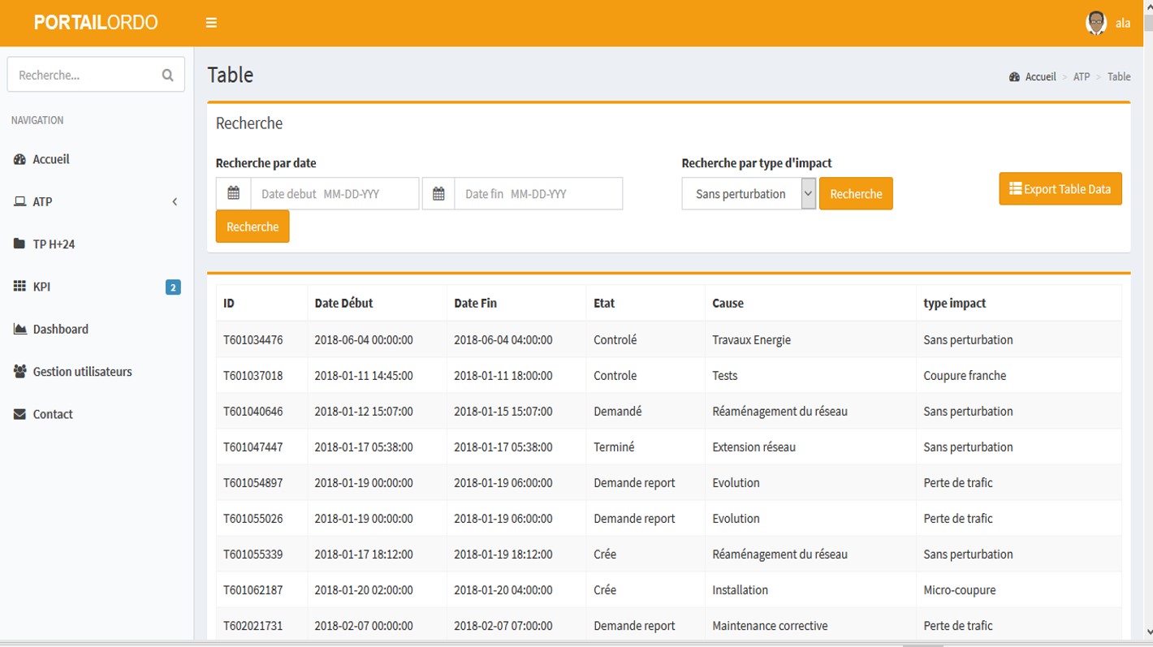Focus the Date debut input field

(335, 193)
